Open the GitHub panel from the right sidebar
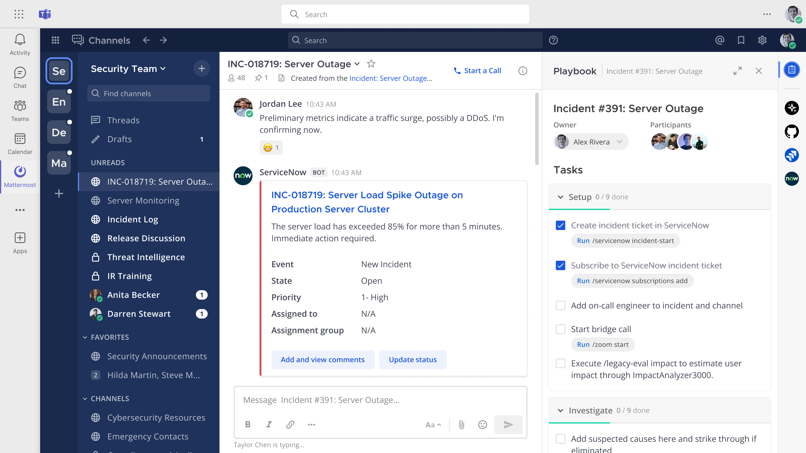Screen dimensions: 806x453 tap(792, 132)
